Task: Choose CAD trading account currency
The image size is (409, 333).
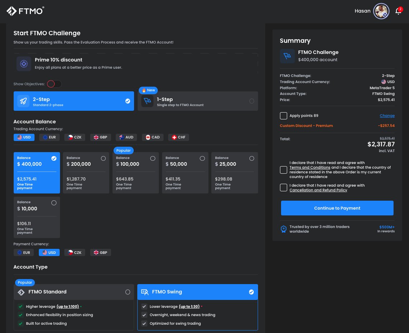Action: [x=153, y=137]
